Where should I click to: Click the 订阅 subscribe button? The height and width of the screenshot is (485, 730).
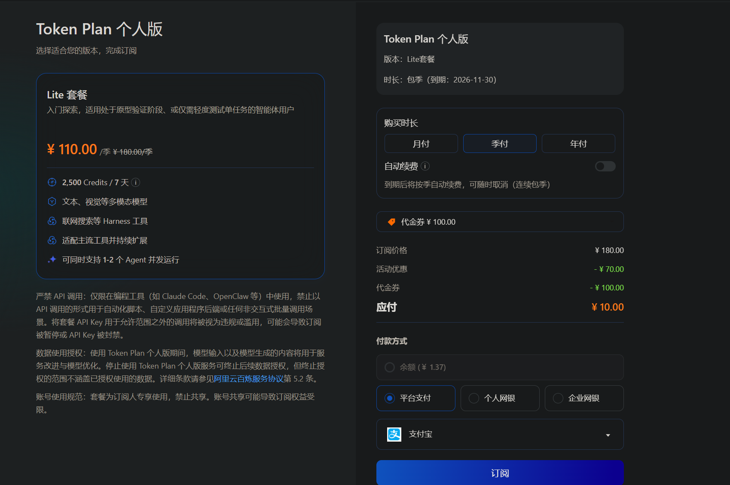(x=500, y=473)
